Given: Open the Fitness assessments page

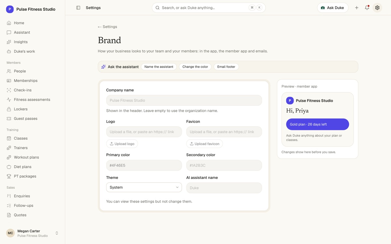Looking at the screenshot, I should (33, 100).
